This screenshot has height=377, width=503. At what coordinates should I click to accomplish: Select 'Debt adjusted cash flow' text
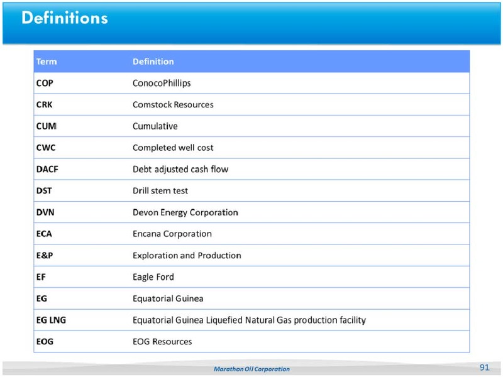180,169
